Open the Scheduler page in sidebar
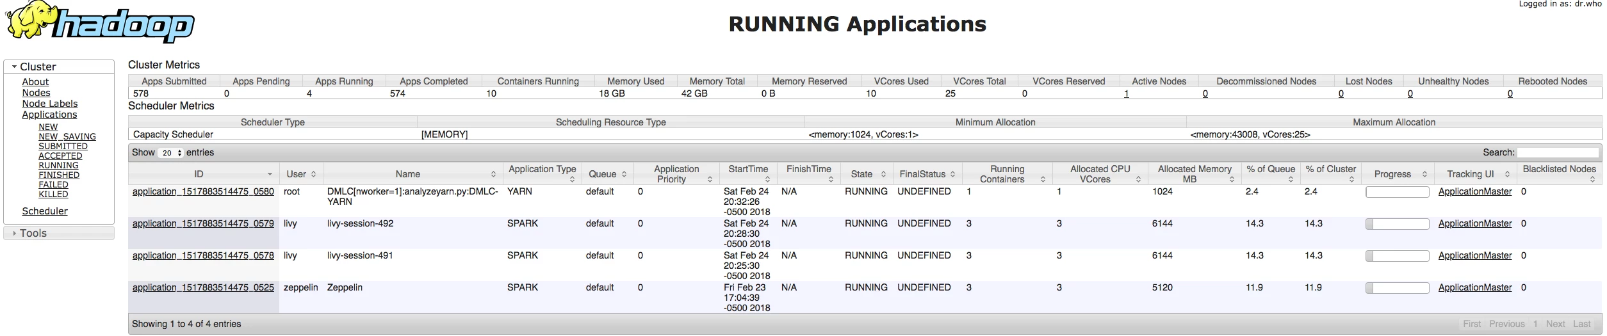The height and width of the screenshot is (336, 1607). pos(45,211)
